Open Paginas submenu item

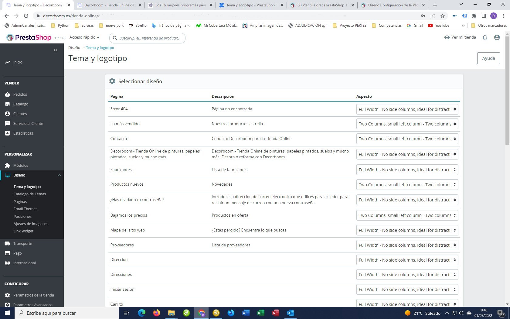coord(20,202)
